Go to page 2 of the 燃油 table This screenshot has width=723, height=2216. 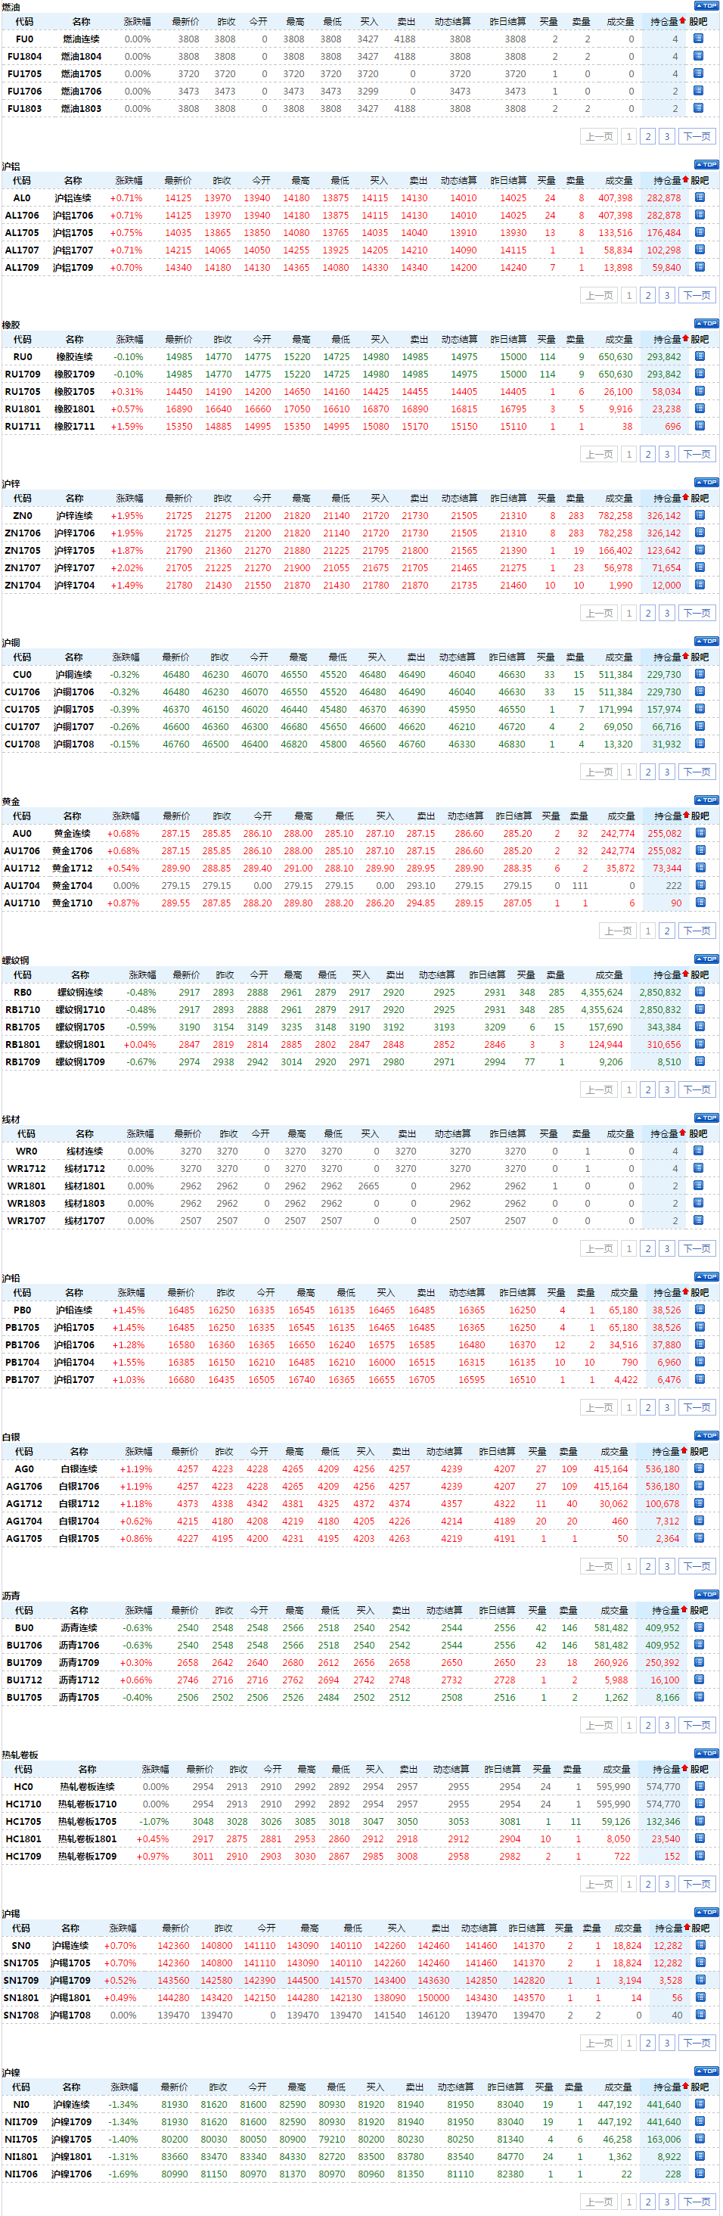[648, 136]
